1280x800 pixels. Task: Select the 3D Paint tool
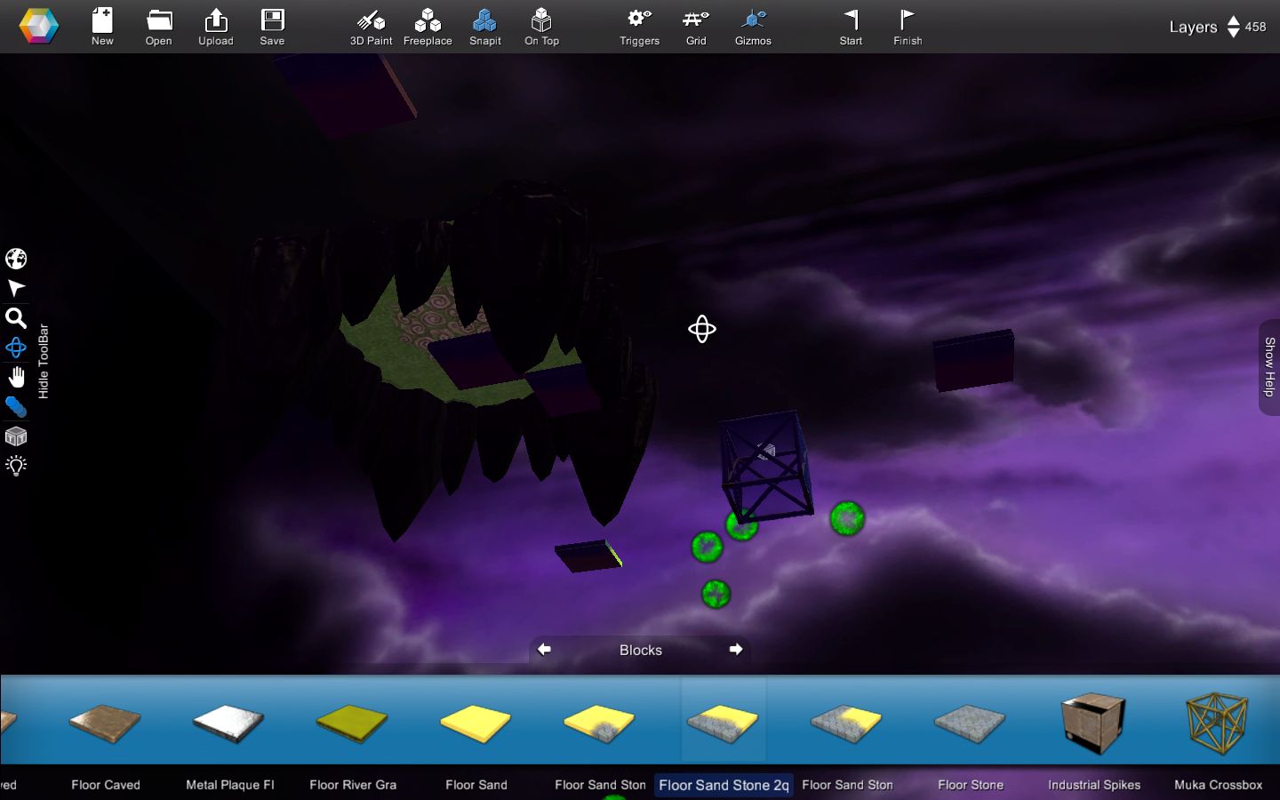point(371,27)
